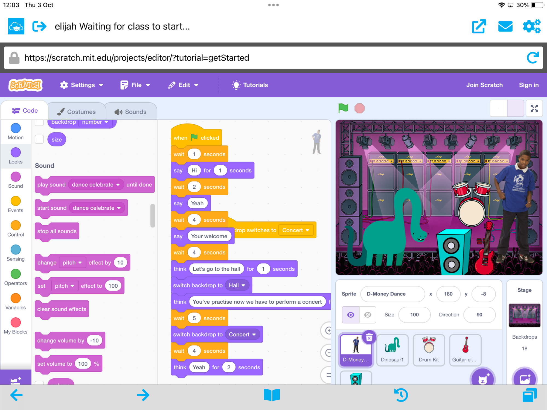Open the Settings menu dropdown
This screenshot has height=410, width=547.
tap(82, 85)
